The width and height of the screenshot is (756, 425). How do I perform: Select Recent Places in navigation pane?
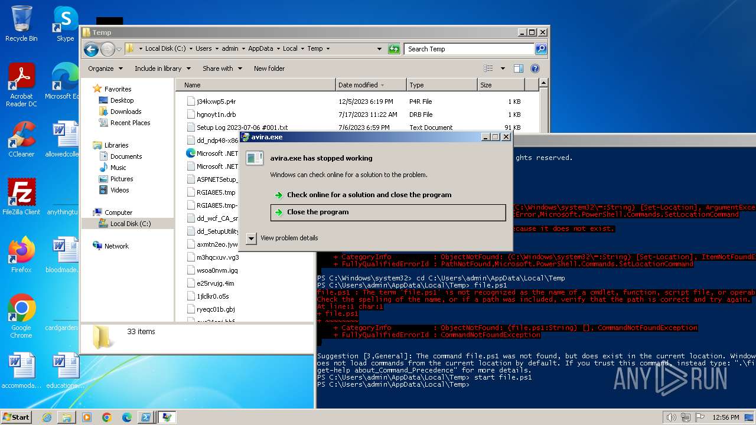(130, 123)
